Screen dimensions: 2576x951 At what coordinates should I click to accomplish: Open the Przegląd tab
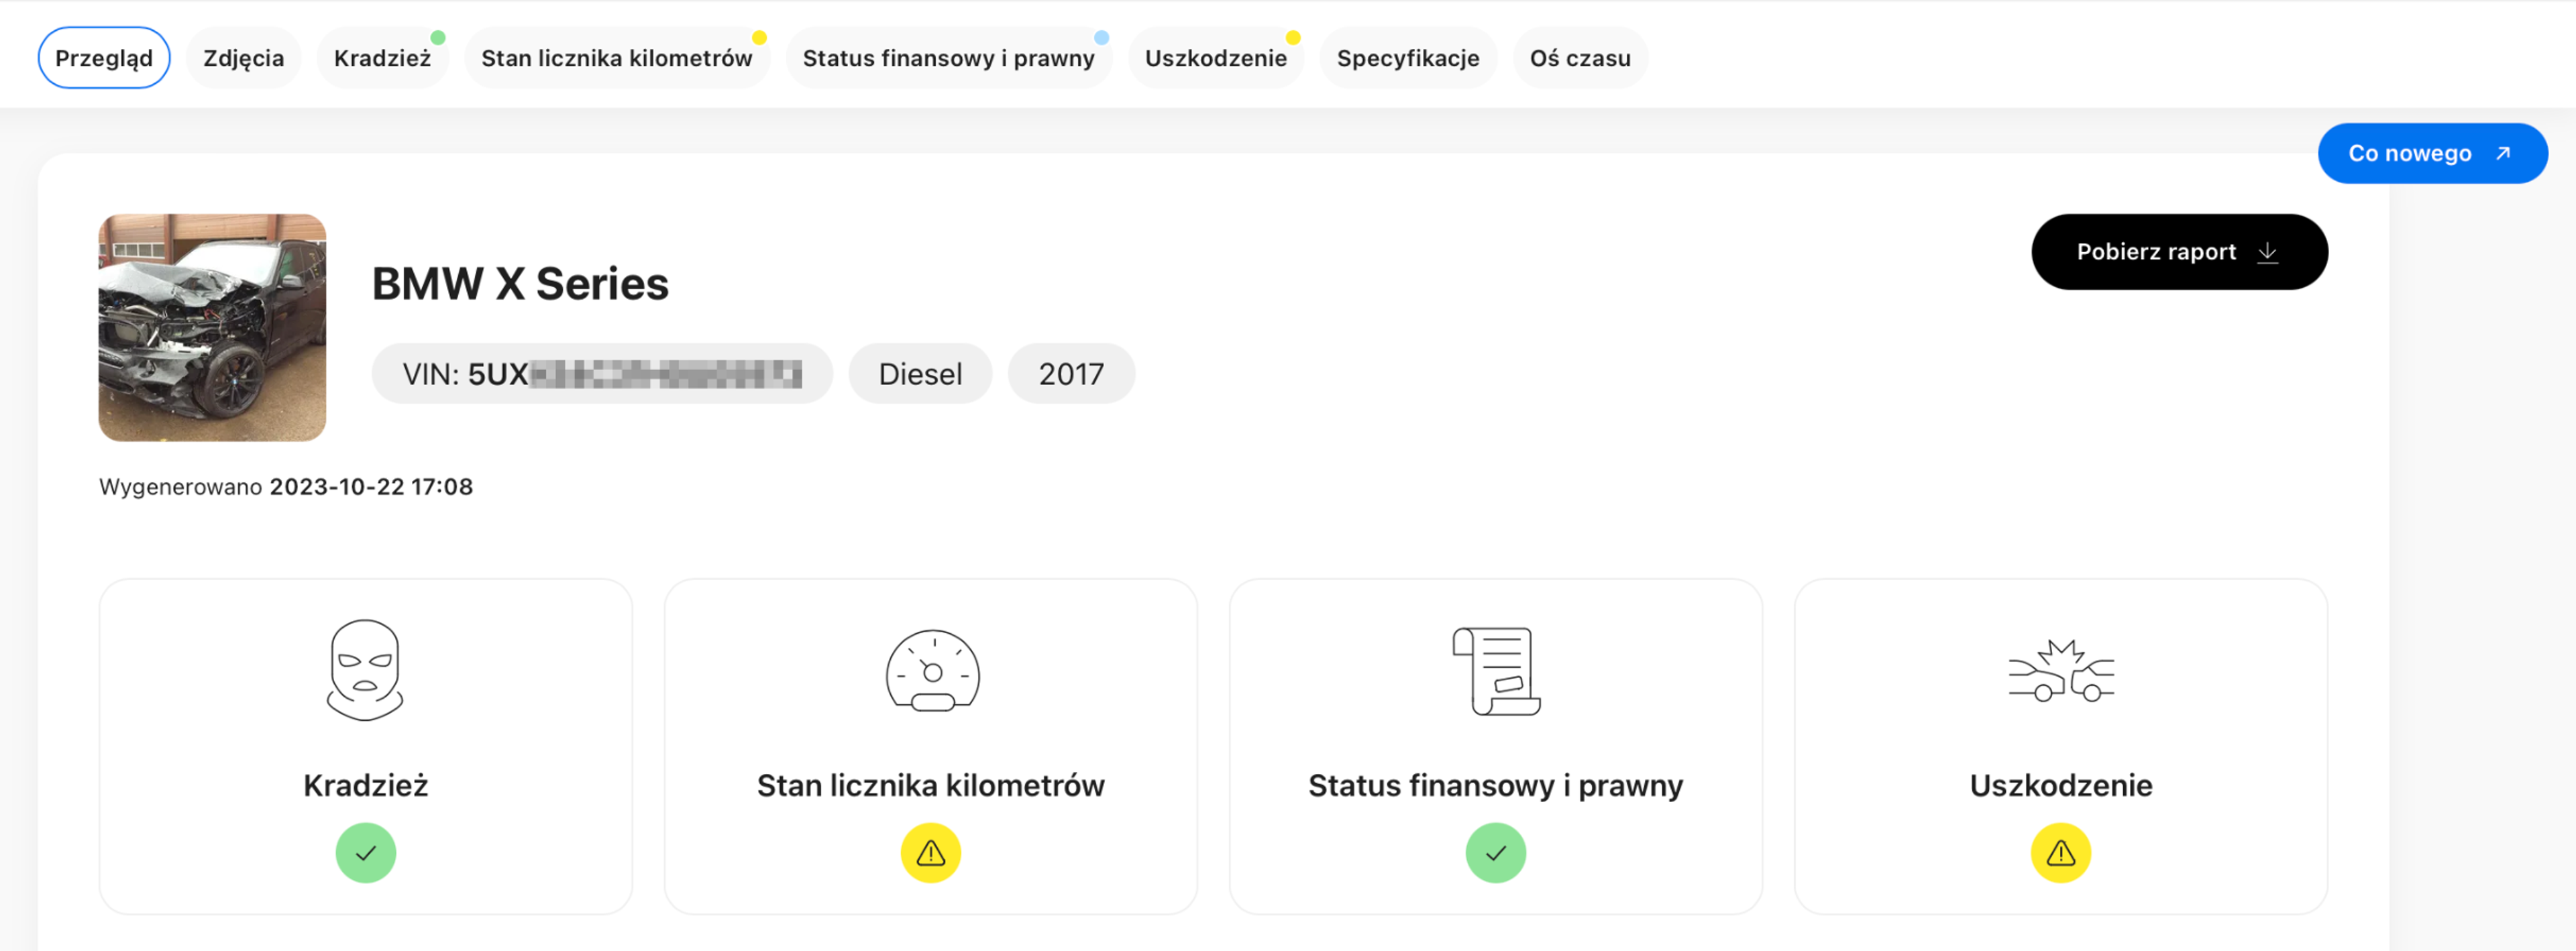[x=103, y=58]
